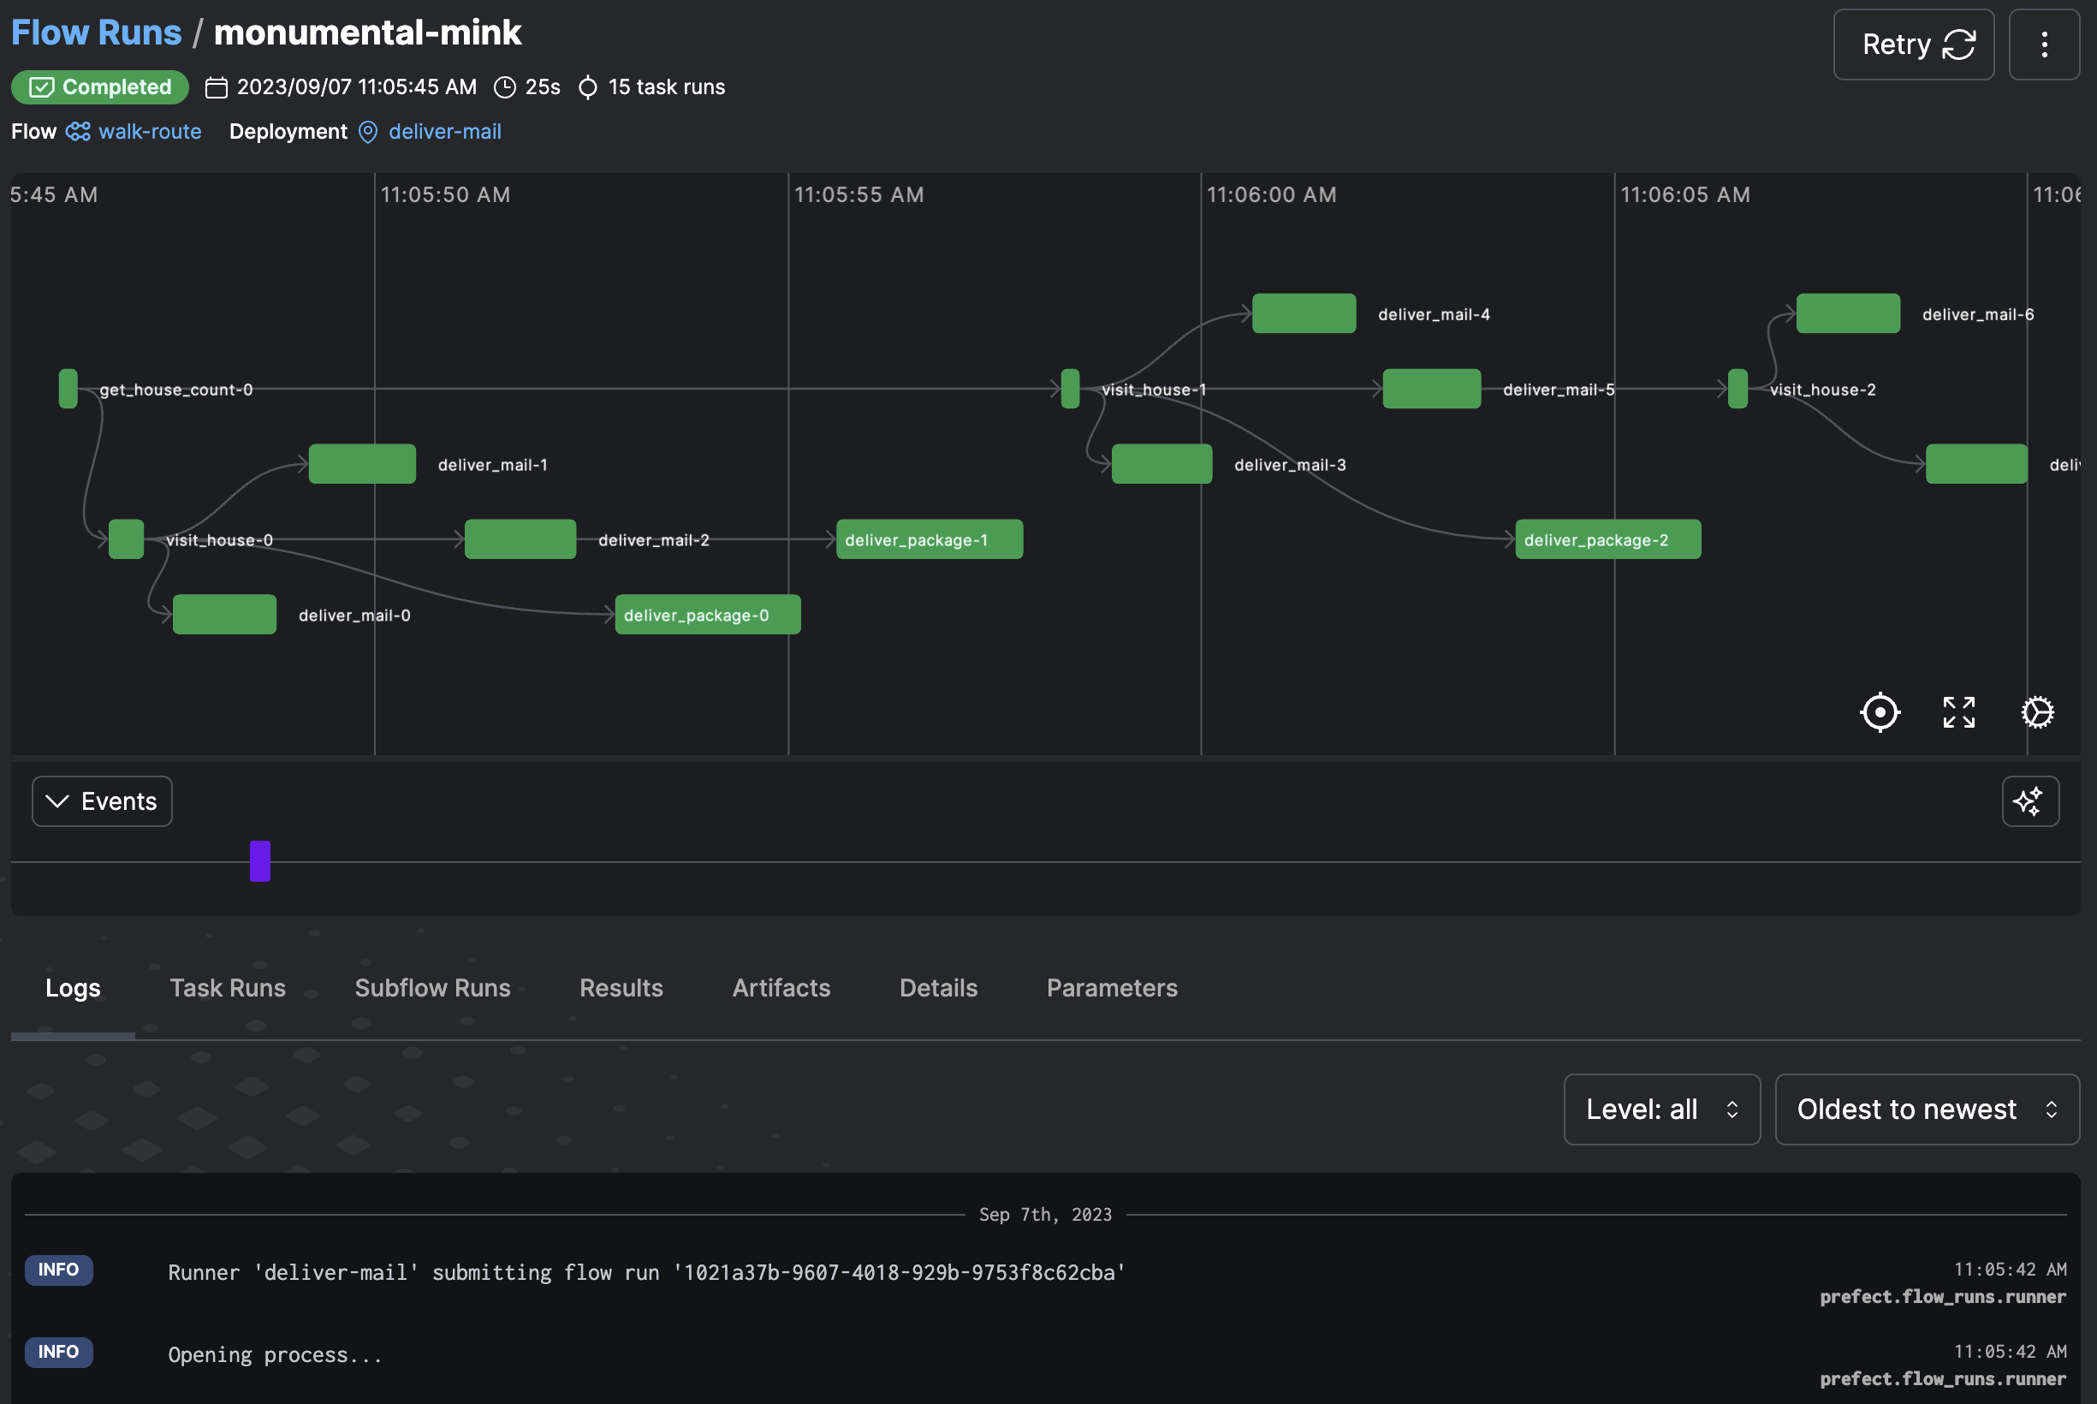This screenshot has width=2097, height=1404.
Task: Switch to the Results tab
Action: pos(621,988)
